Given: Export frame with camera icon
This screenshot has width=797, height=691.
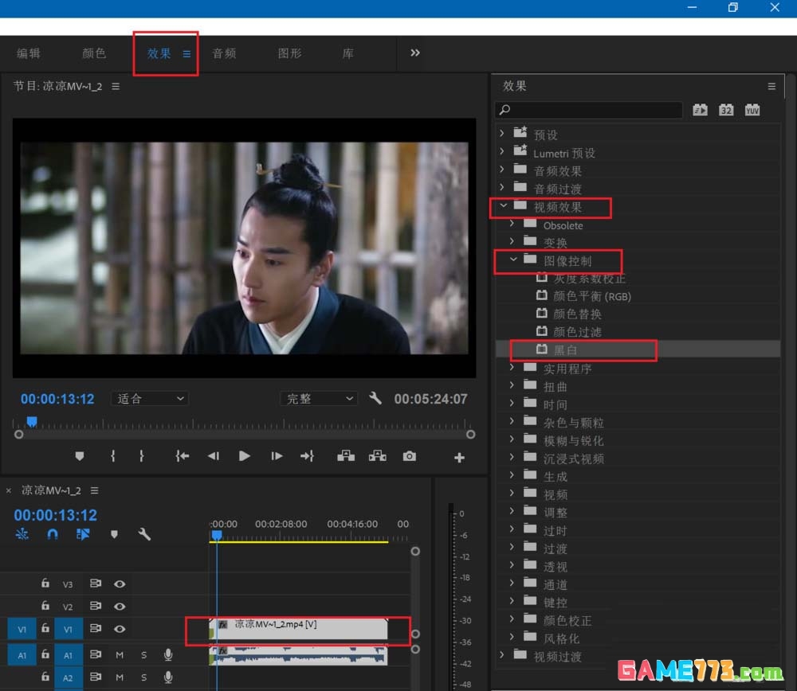Looking at the screenshot, I should point(409,456).
